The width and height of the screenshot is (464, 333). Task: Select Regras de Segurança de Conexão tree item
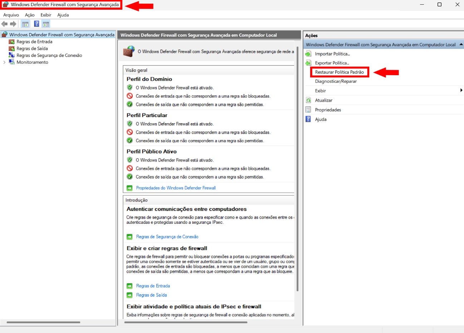coord(49,56)
